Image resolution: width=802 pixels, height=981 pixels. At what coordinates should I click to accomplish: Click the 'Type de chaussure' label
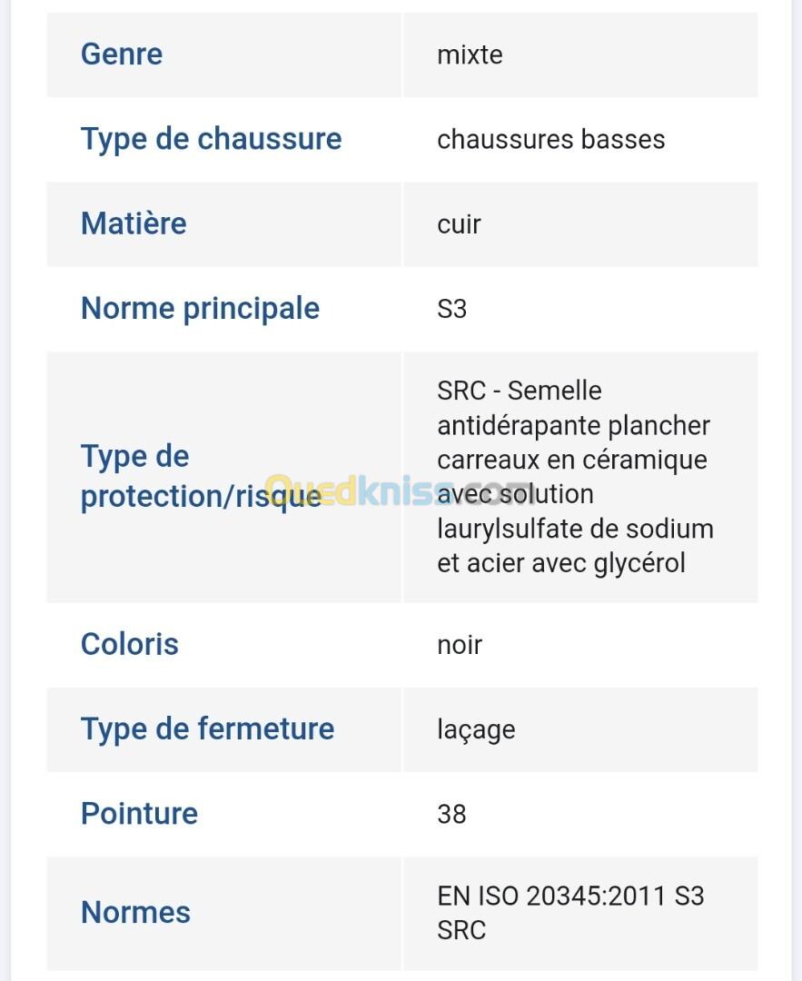(x=211, y=139)
